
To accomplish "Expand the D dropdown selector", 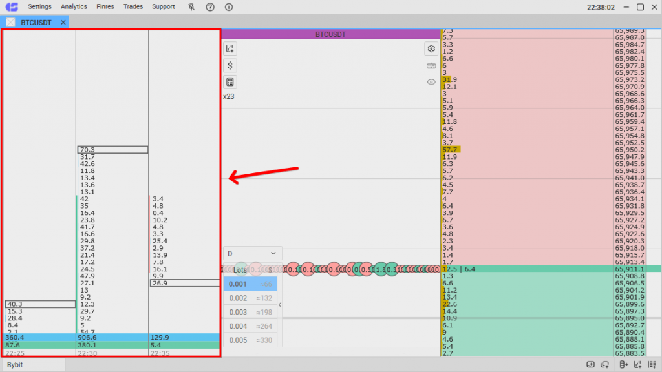I will pyautogui.click(x=253, y=254).
